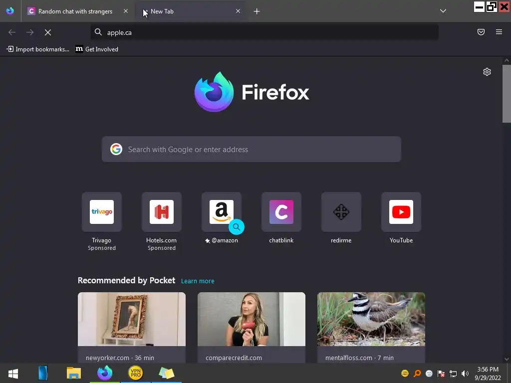Open File Explorer from the taskbar

pos(74,373)
